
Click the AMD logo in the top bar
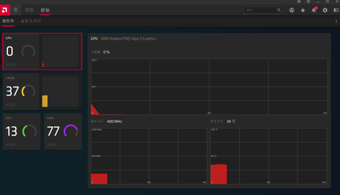pos(5,10)
